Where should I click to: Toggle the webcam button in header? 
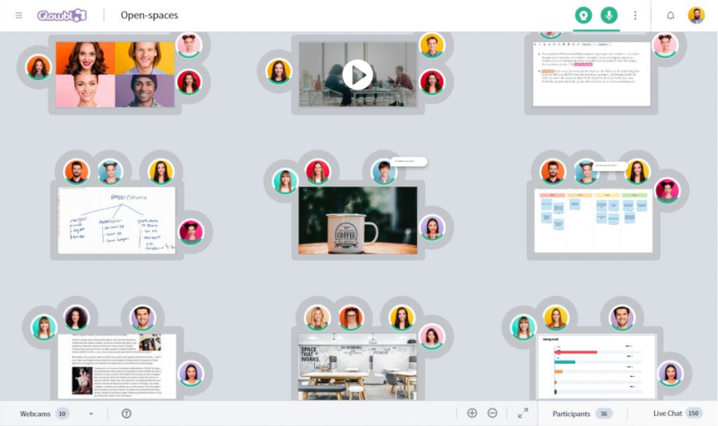[583, 16]
